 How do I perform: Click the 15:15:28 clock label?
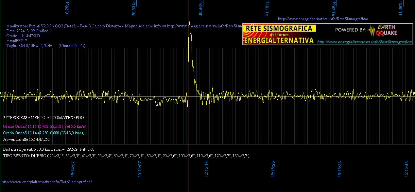coord(273,169)
